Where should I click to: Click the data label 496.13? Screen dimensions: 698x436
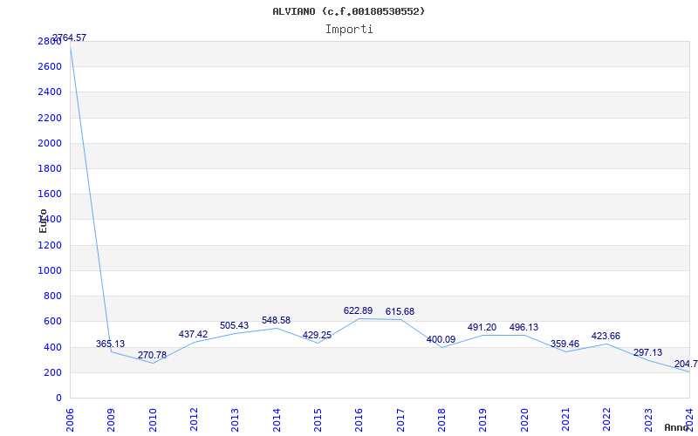(523, 328)
